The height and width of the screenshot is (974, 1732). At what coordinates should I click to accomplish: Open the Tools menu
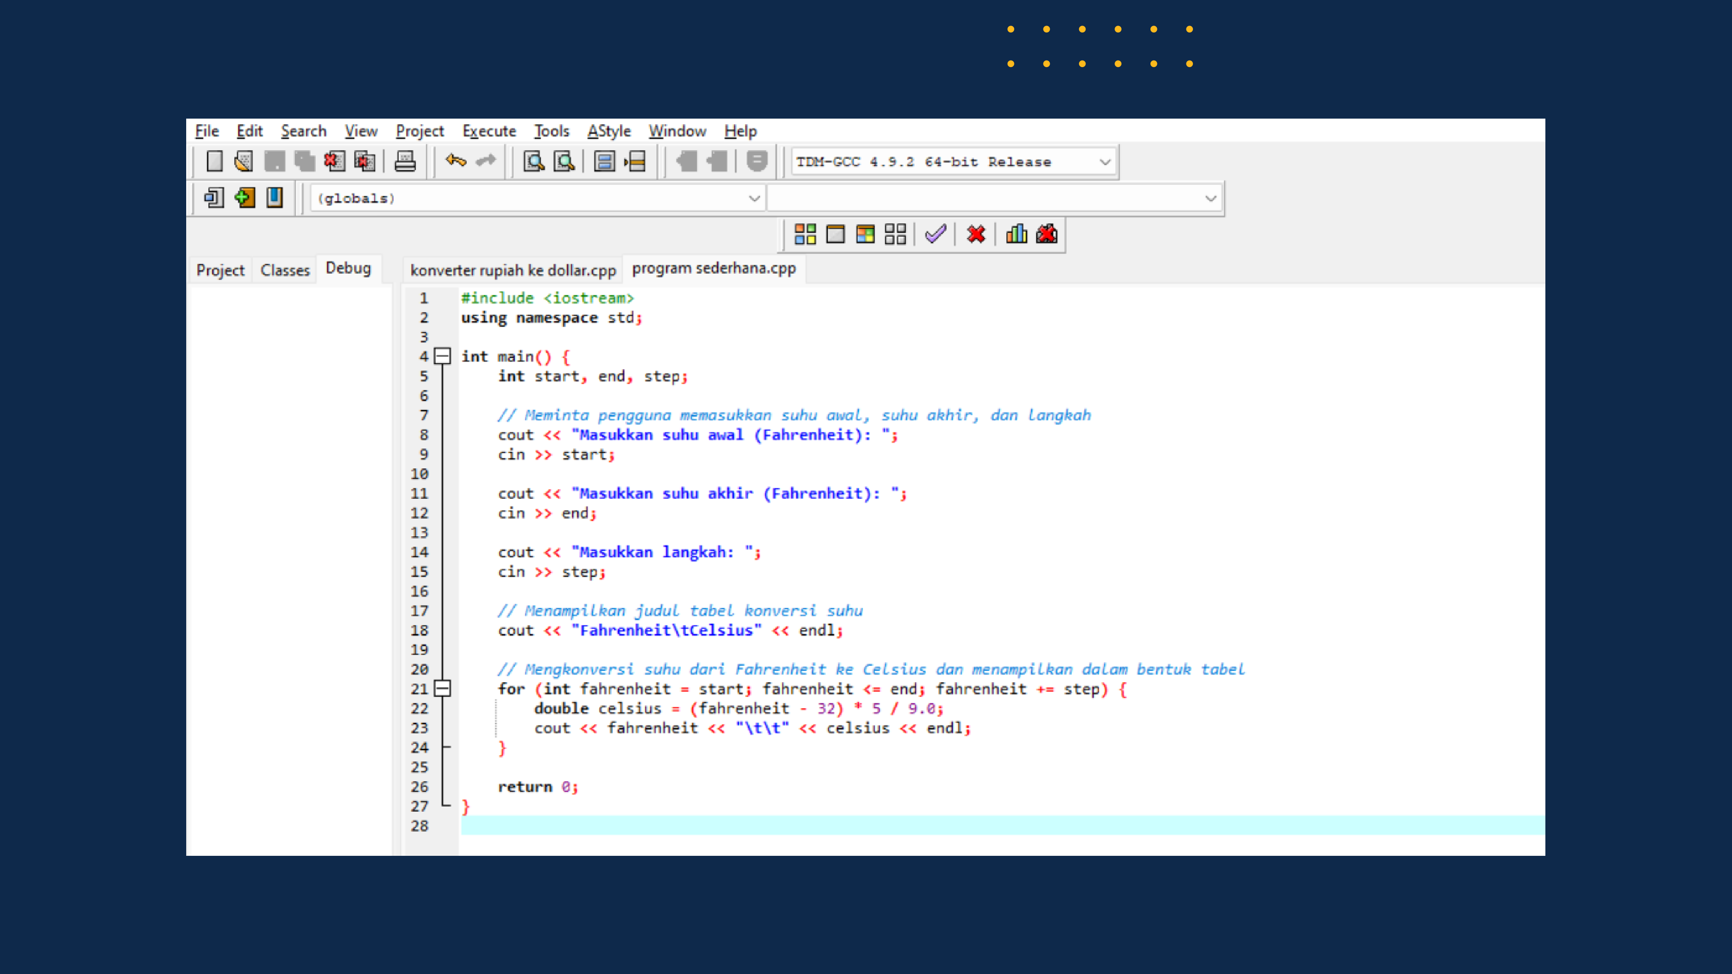click(551, 131)
